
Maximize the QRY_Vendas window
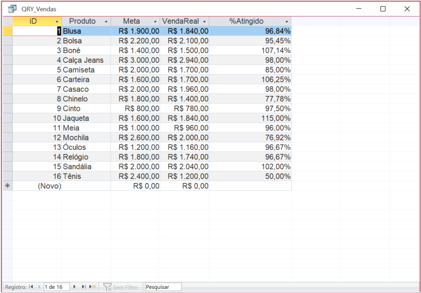pyautogui.click(x=383, y=9)
